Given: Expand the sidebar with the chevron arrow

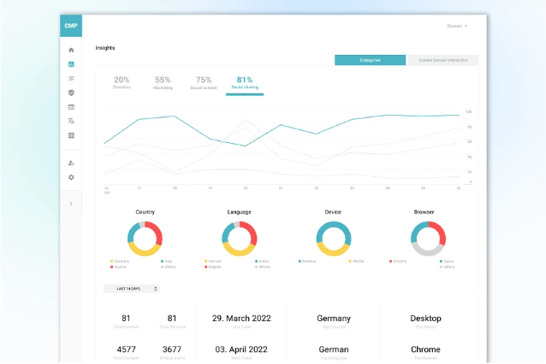Looking at the screenshot, I should [x=71, y=204].
